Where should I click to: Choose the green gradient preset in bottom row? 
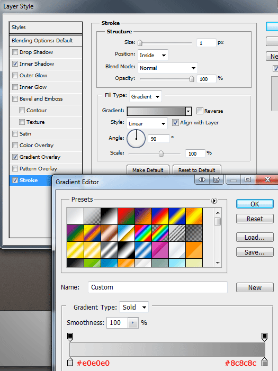pos(92,263)
